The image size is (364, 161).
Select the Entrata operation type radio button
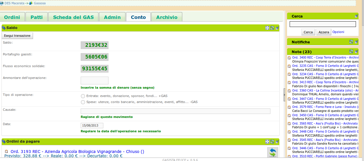[83, 96]
